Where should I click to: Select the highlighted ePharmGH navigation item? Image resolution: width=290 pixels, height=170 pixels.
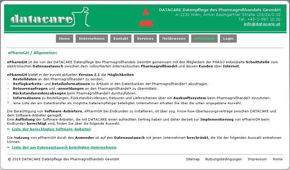point(204,39)
